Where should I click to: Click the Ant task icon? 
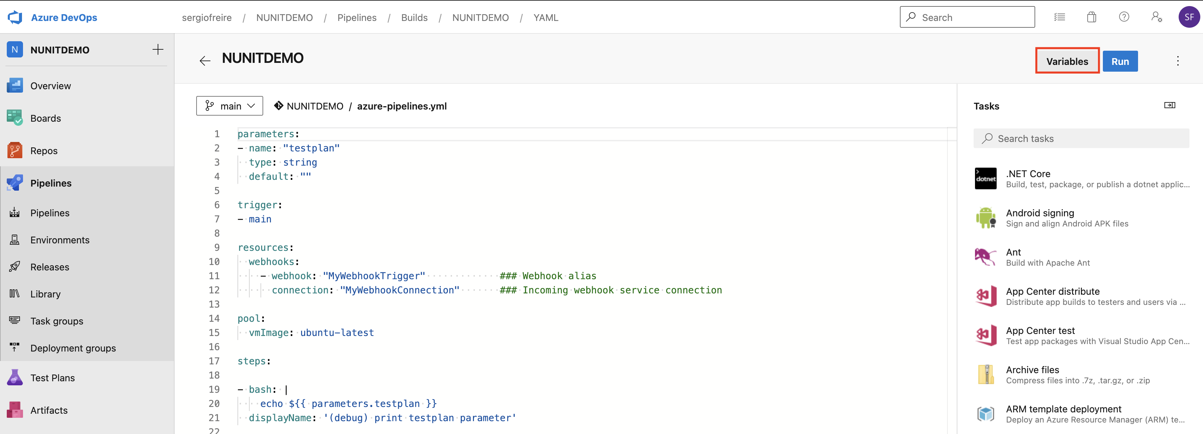click(x=985, y=257)
